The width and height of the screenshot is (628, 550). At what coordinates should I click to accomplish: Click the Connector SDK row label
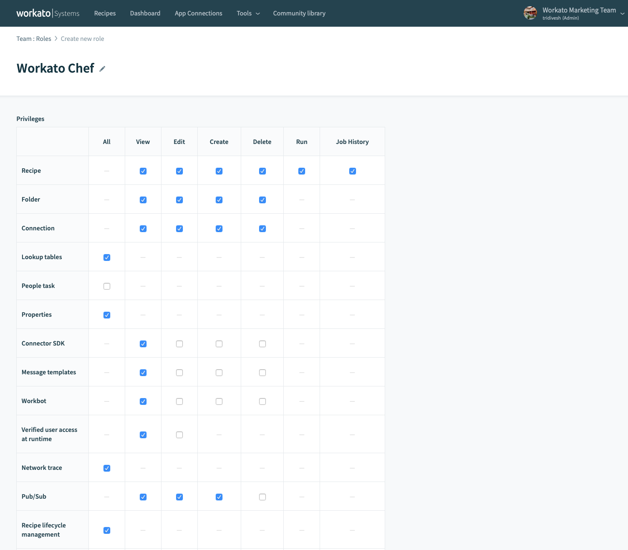pos(43,343)
